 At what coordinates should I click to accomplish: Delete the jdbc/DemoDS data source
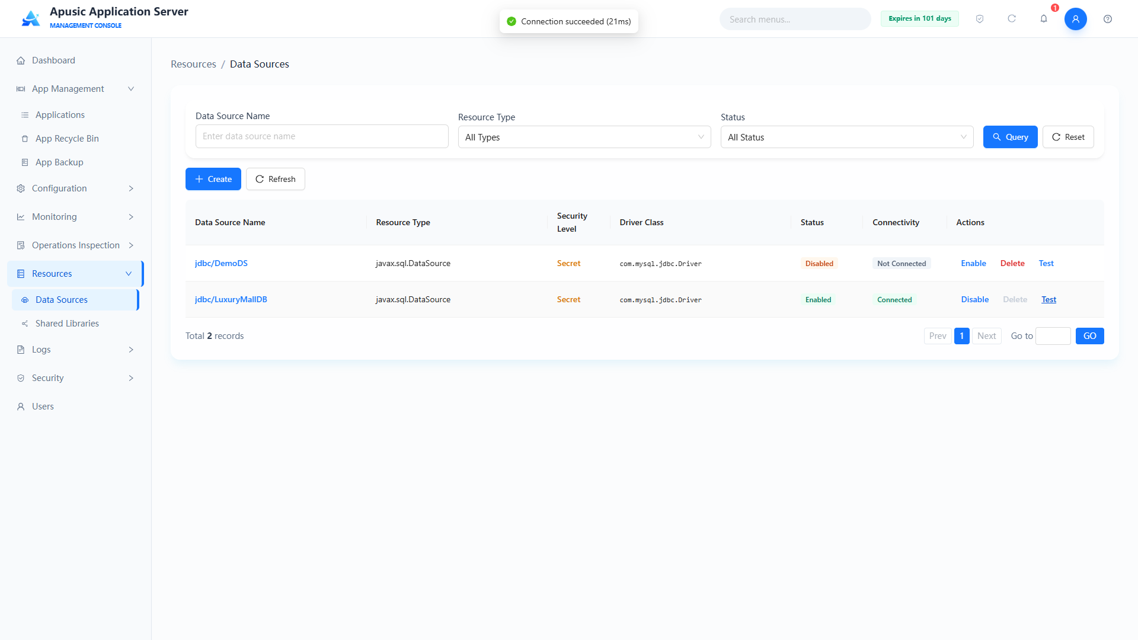click(x=1012, y=263)
